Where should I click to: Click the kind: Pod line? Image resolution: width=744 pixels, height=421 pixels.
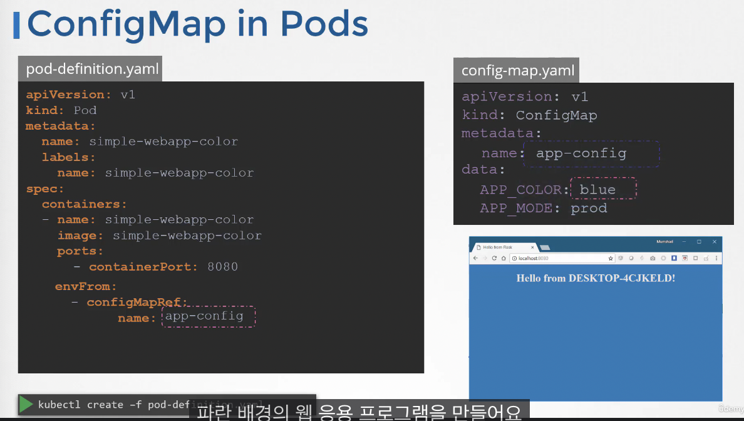click(61, 110)
